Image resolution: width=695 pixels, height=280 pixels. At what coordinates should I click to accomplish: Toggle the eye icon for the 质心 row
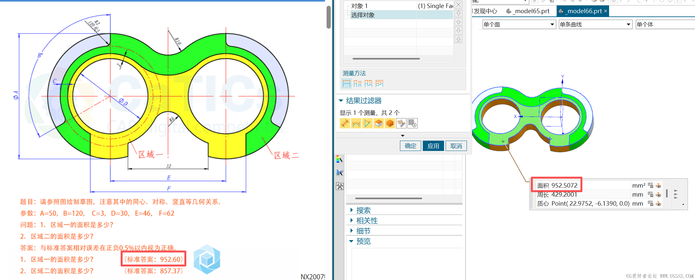(x=658, y=203)
